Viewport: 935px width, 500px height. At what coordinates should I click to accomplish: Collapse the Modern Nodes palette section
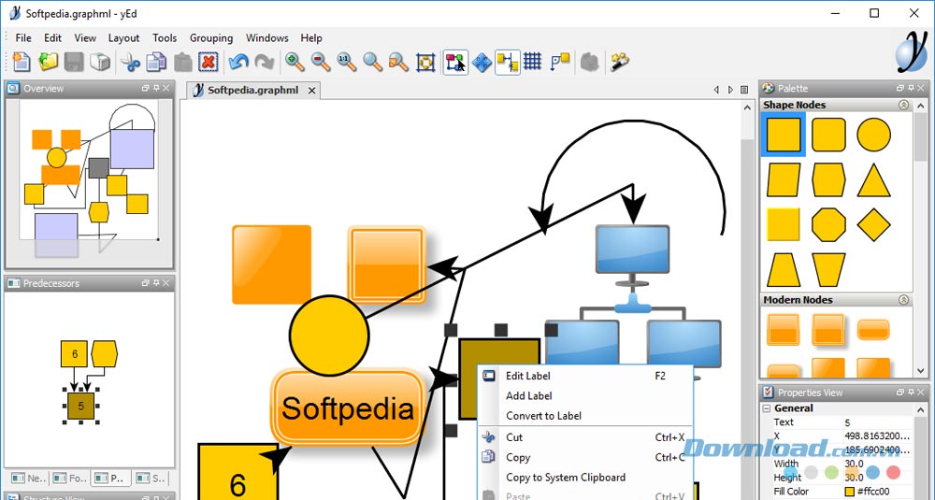903,300
